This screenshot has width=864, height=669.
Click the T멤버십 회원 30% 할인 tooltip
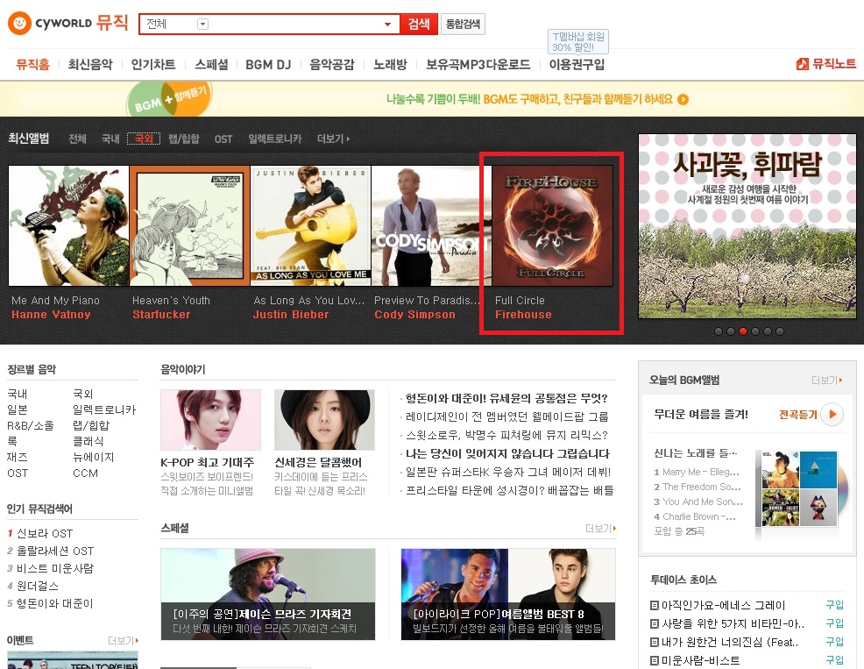point(578,42)
